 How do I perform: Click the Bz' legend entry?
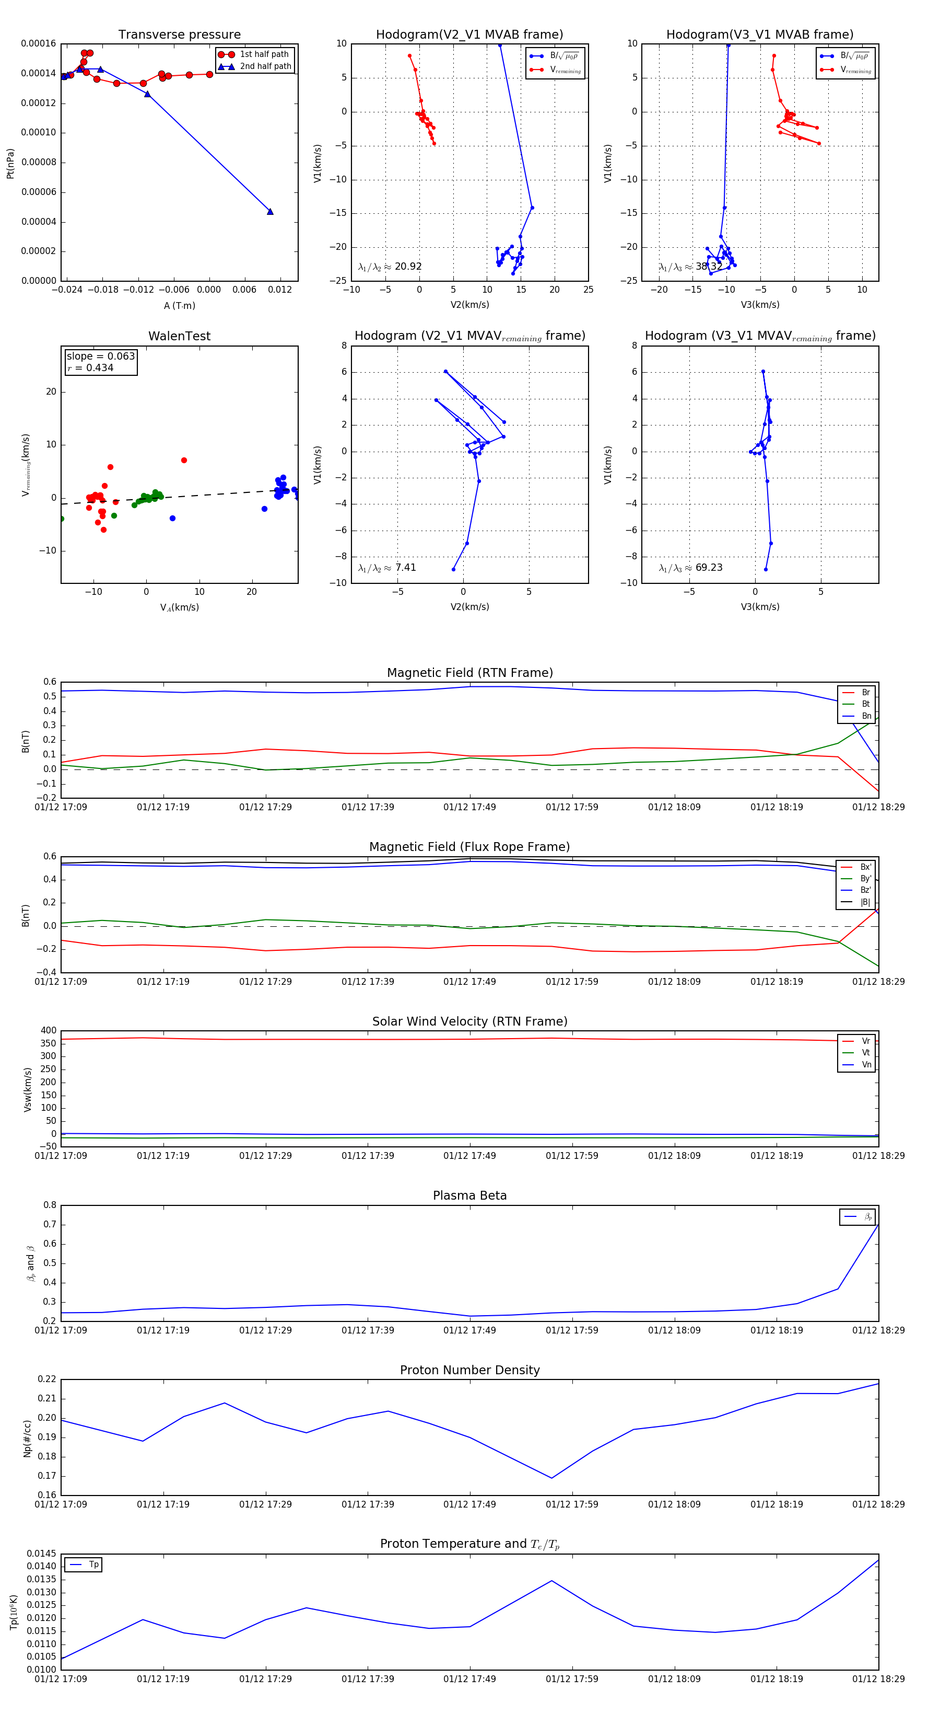point(856,890)
